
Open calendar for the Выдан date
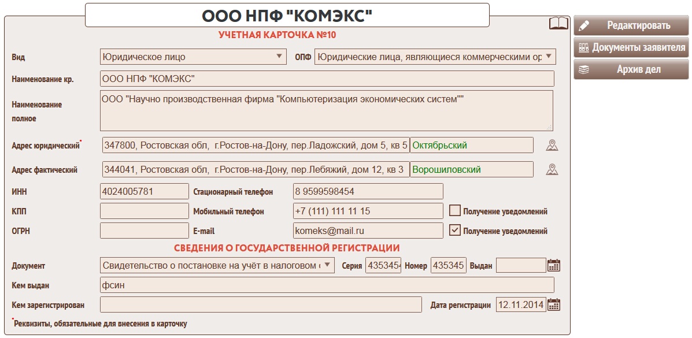coord(554,266)
